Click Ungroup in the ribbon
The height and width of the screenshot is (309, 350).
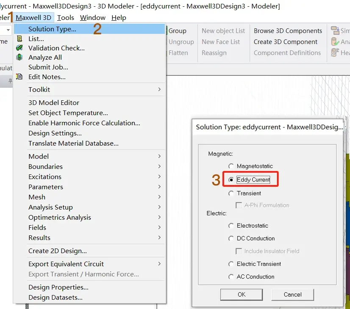pyautogui.click(x=181, y=41)
